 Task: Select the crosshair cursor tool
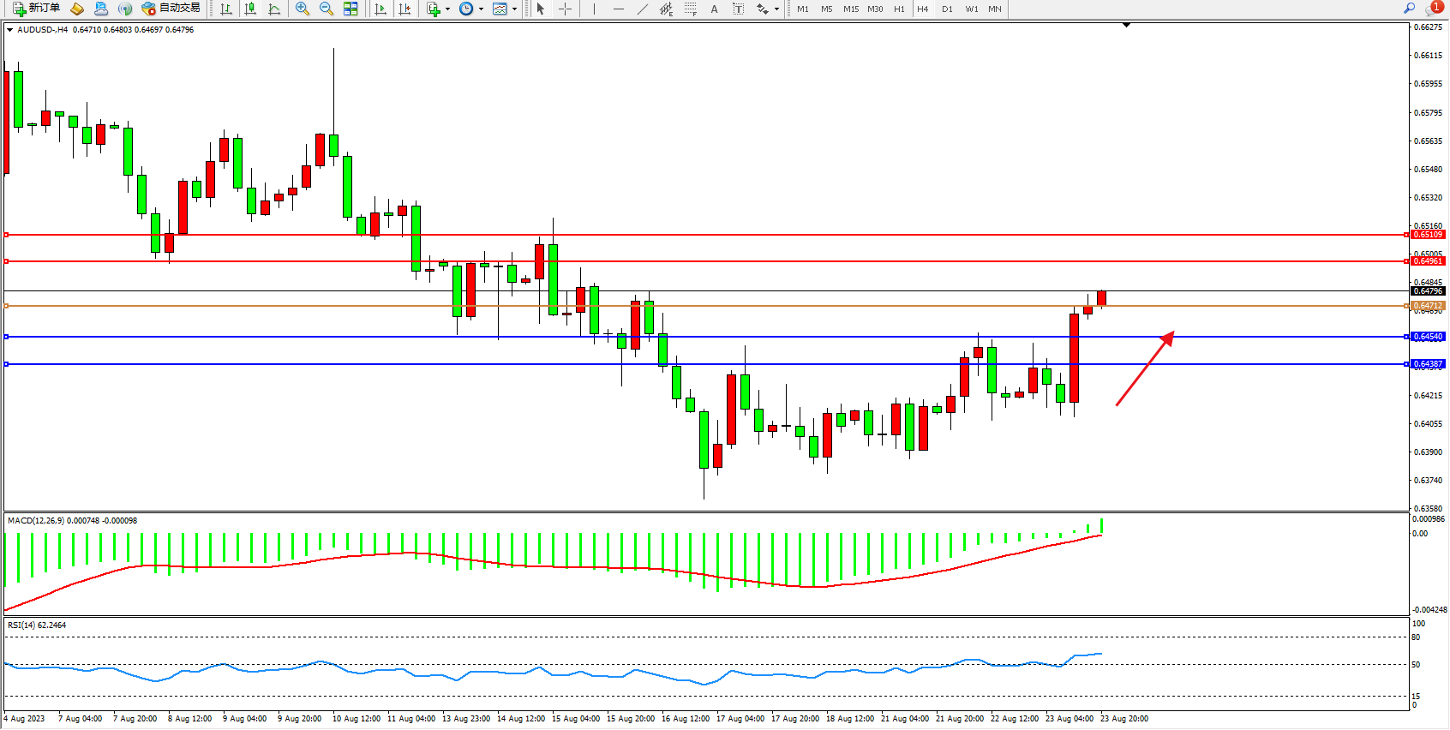[566, 9]
